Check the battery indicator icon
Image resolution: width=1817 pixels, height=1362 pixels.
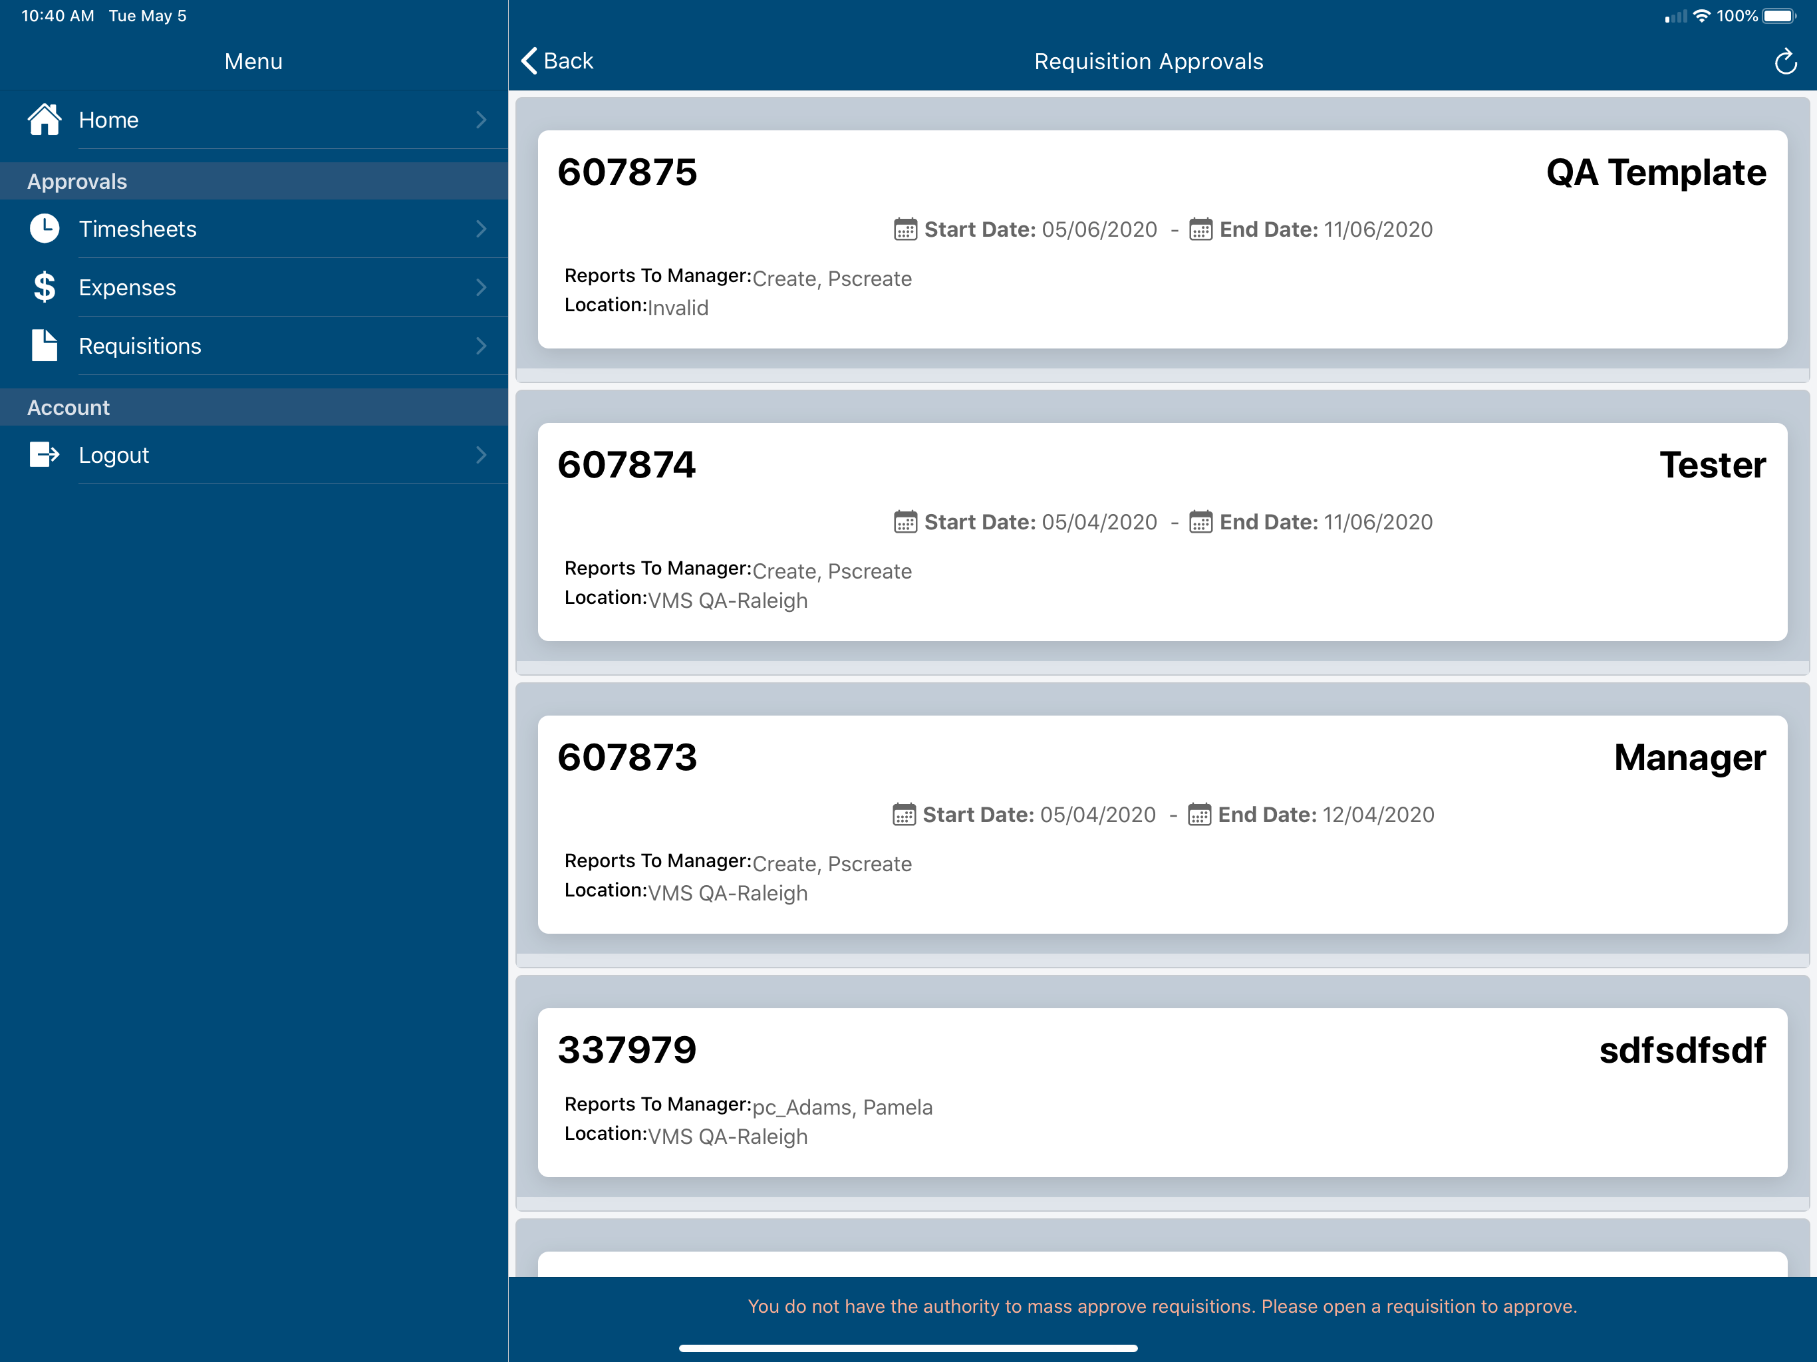[1780, 15]
